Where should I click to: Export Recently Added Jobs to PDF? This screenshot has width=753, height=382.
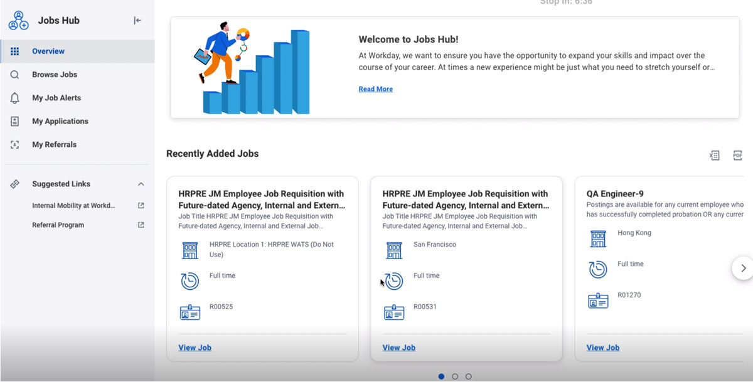(737, 155)
